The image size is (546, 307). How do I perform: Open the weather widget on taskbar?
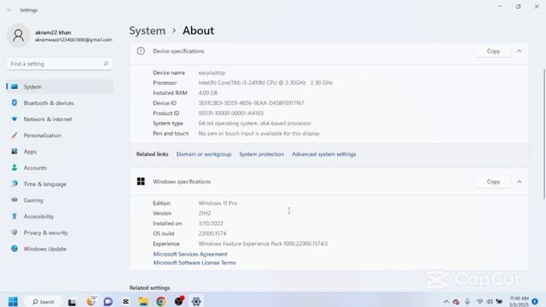click(x=91, y=301)
